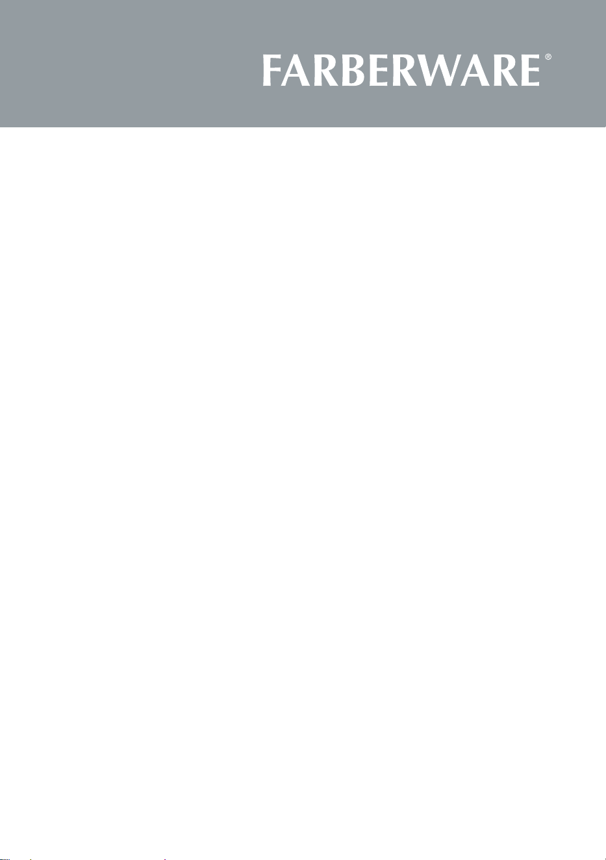Click the white area just under the gray banner

(x=303, y=140)
